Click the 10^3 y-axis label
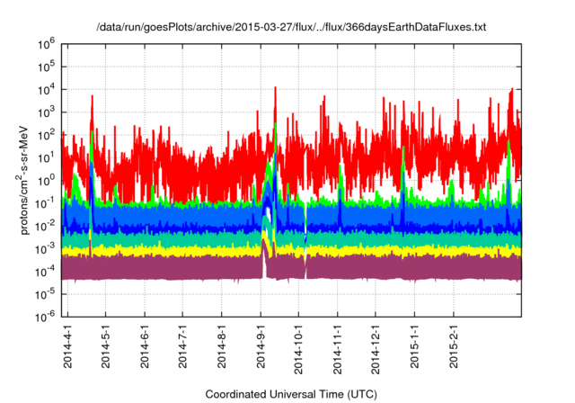575x403 pixels. point(46,113)
